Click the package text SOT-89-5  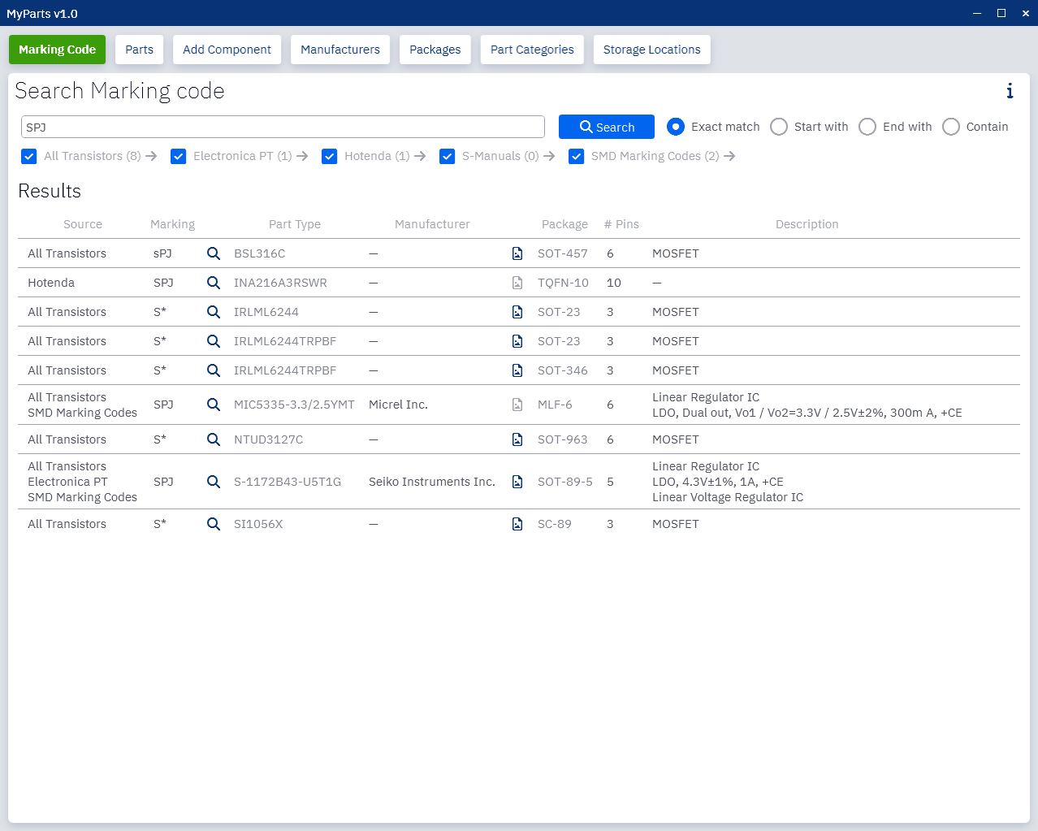pos(565,482)
